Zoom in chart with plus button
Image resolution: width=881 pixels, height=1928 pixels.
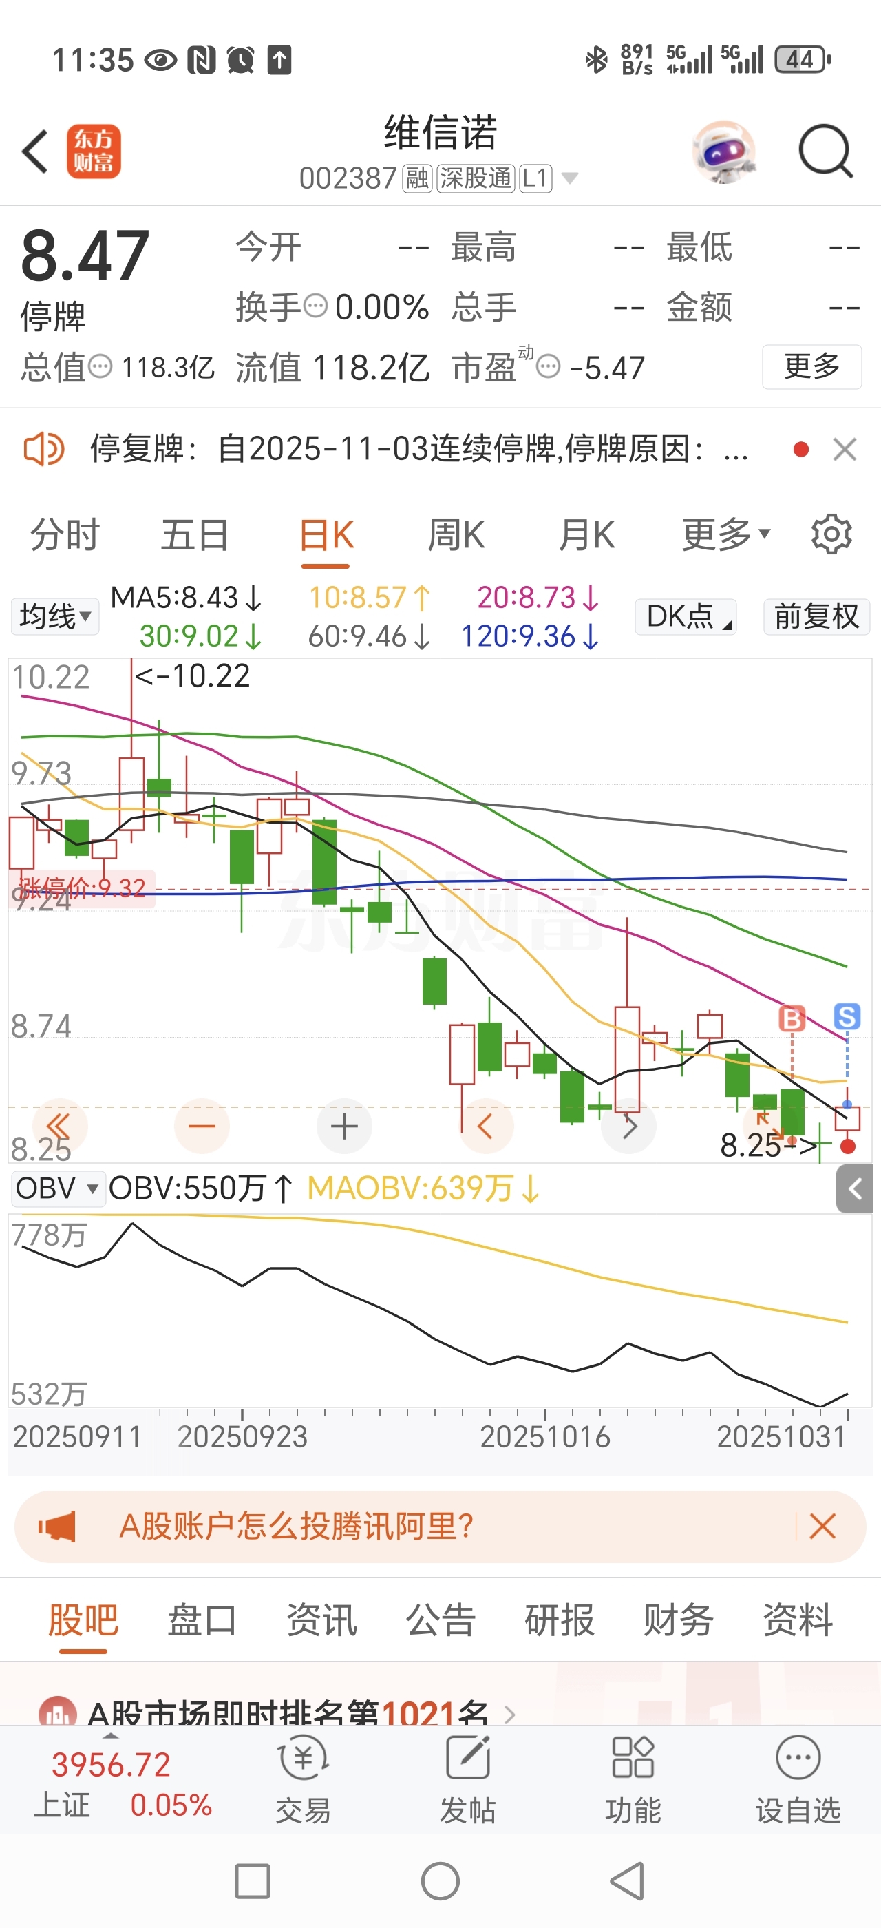click(x=344, y=1127)
